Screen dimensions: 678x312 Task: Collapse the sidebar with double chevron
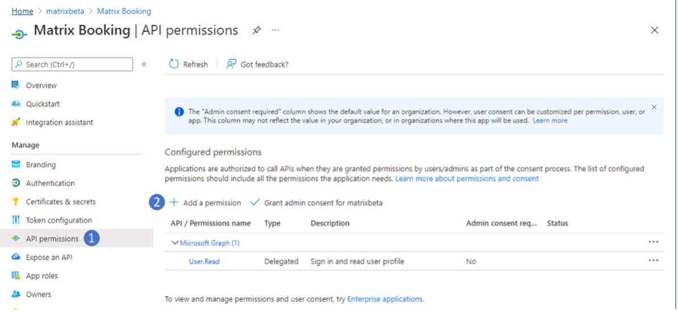pos(144,65)
